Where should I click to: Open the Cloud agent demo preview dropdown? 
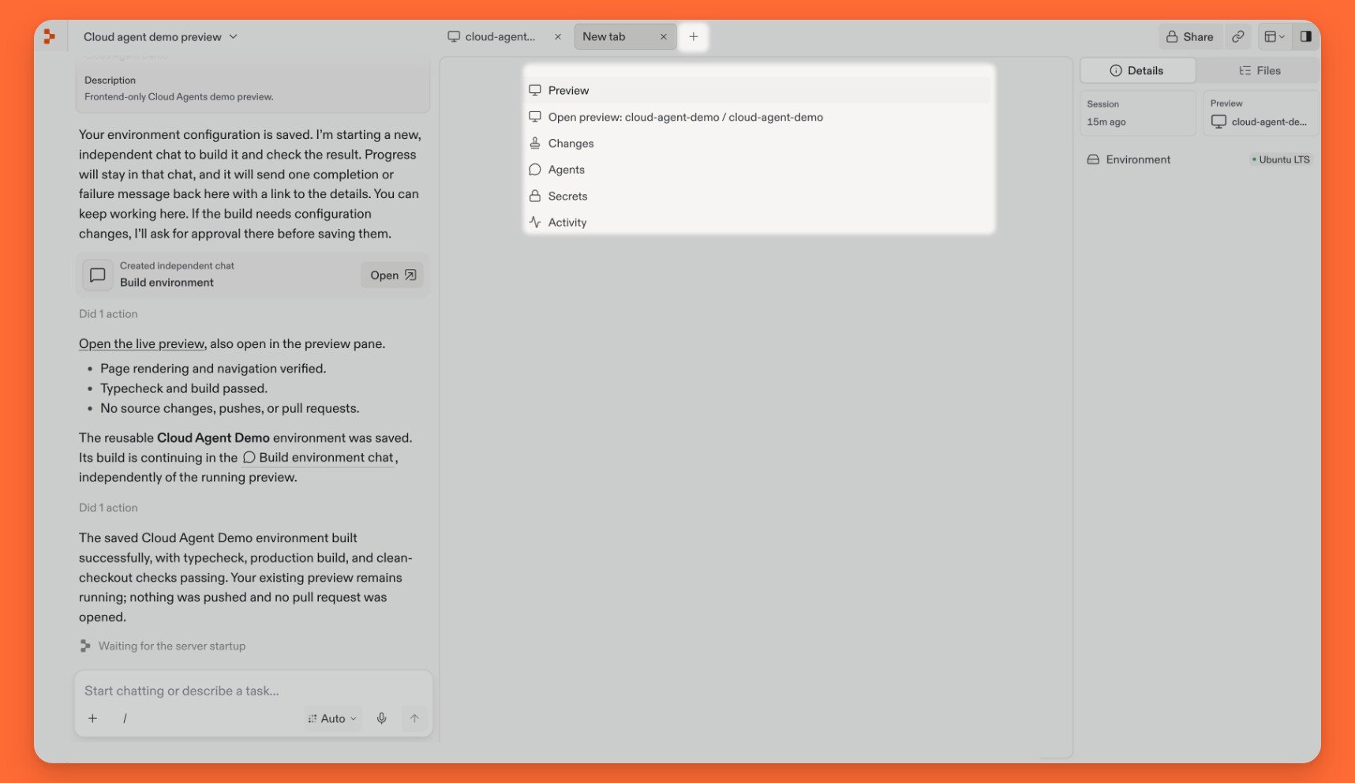pyautogui.click(x=161, y=37)
